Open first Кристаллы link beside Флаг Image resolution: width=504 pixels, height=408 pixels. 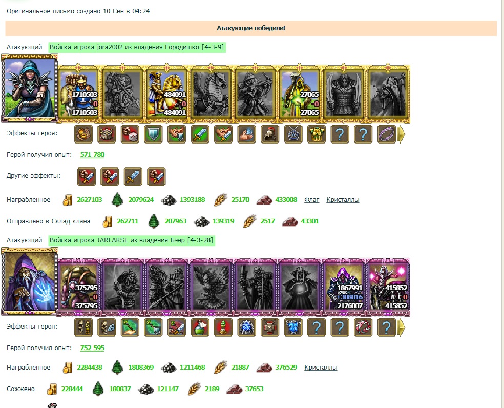click(x=343, y=200)
